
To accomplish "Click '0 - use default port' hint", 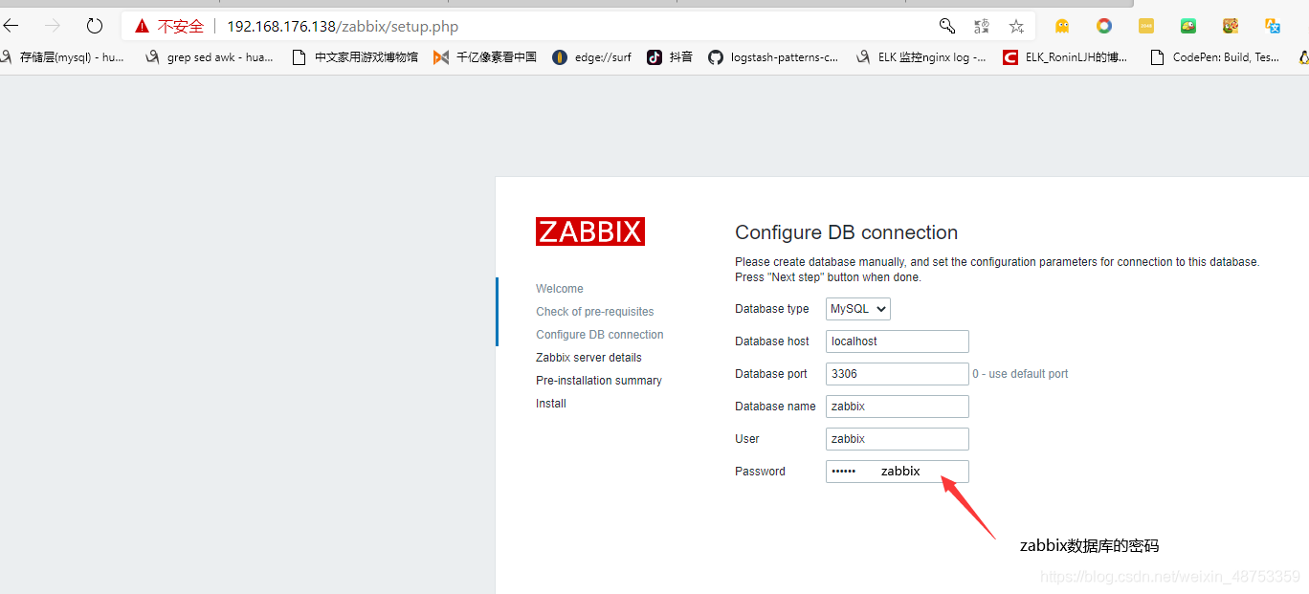I will click(1020, 374).
